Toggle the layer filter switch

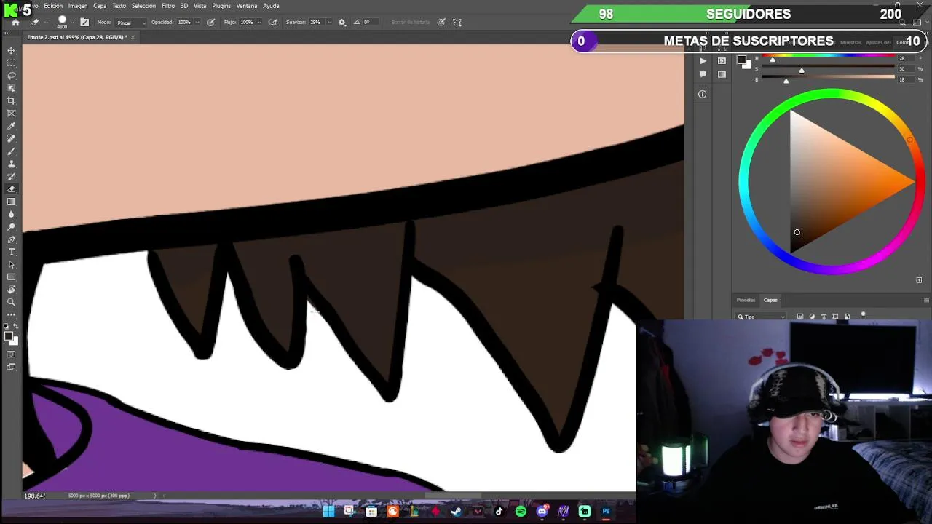click(864, 314)
